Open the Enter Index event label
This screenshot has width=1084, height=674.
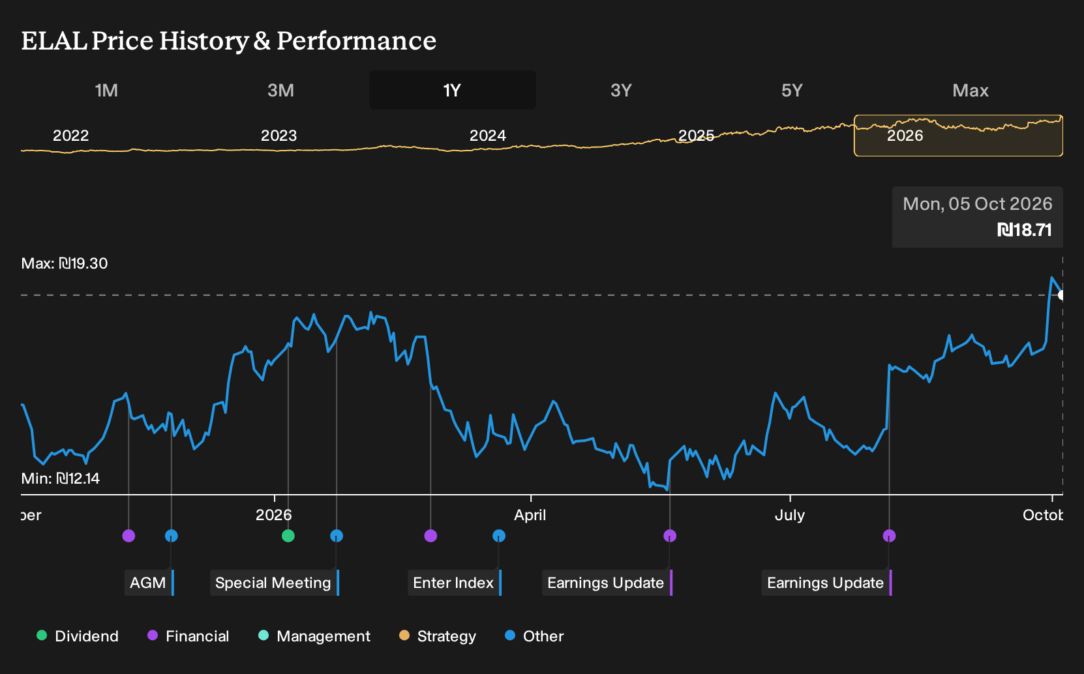455,583
